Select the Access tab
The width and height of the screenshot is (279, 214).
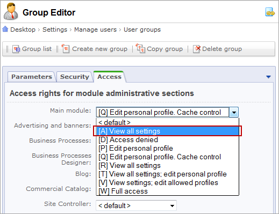coord(109,77)
